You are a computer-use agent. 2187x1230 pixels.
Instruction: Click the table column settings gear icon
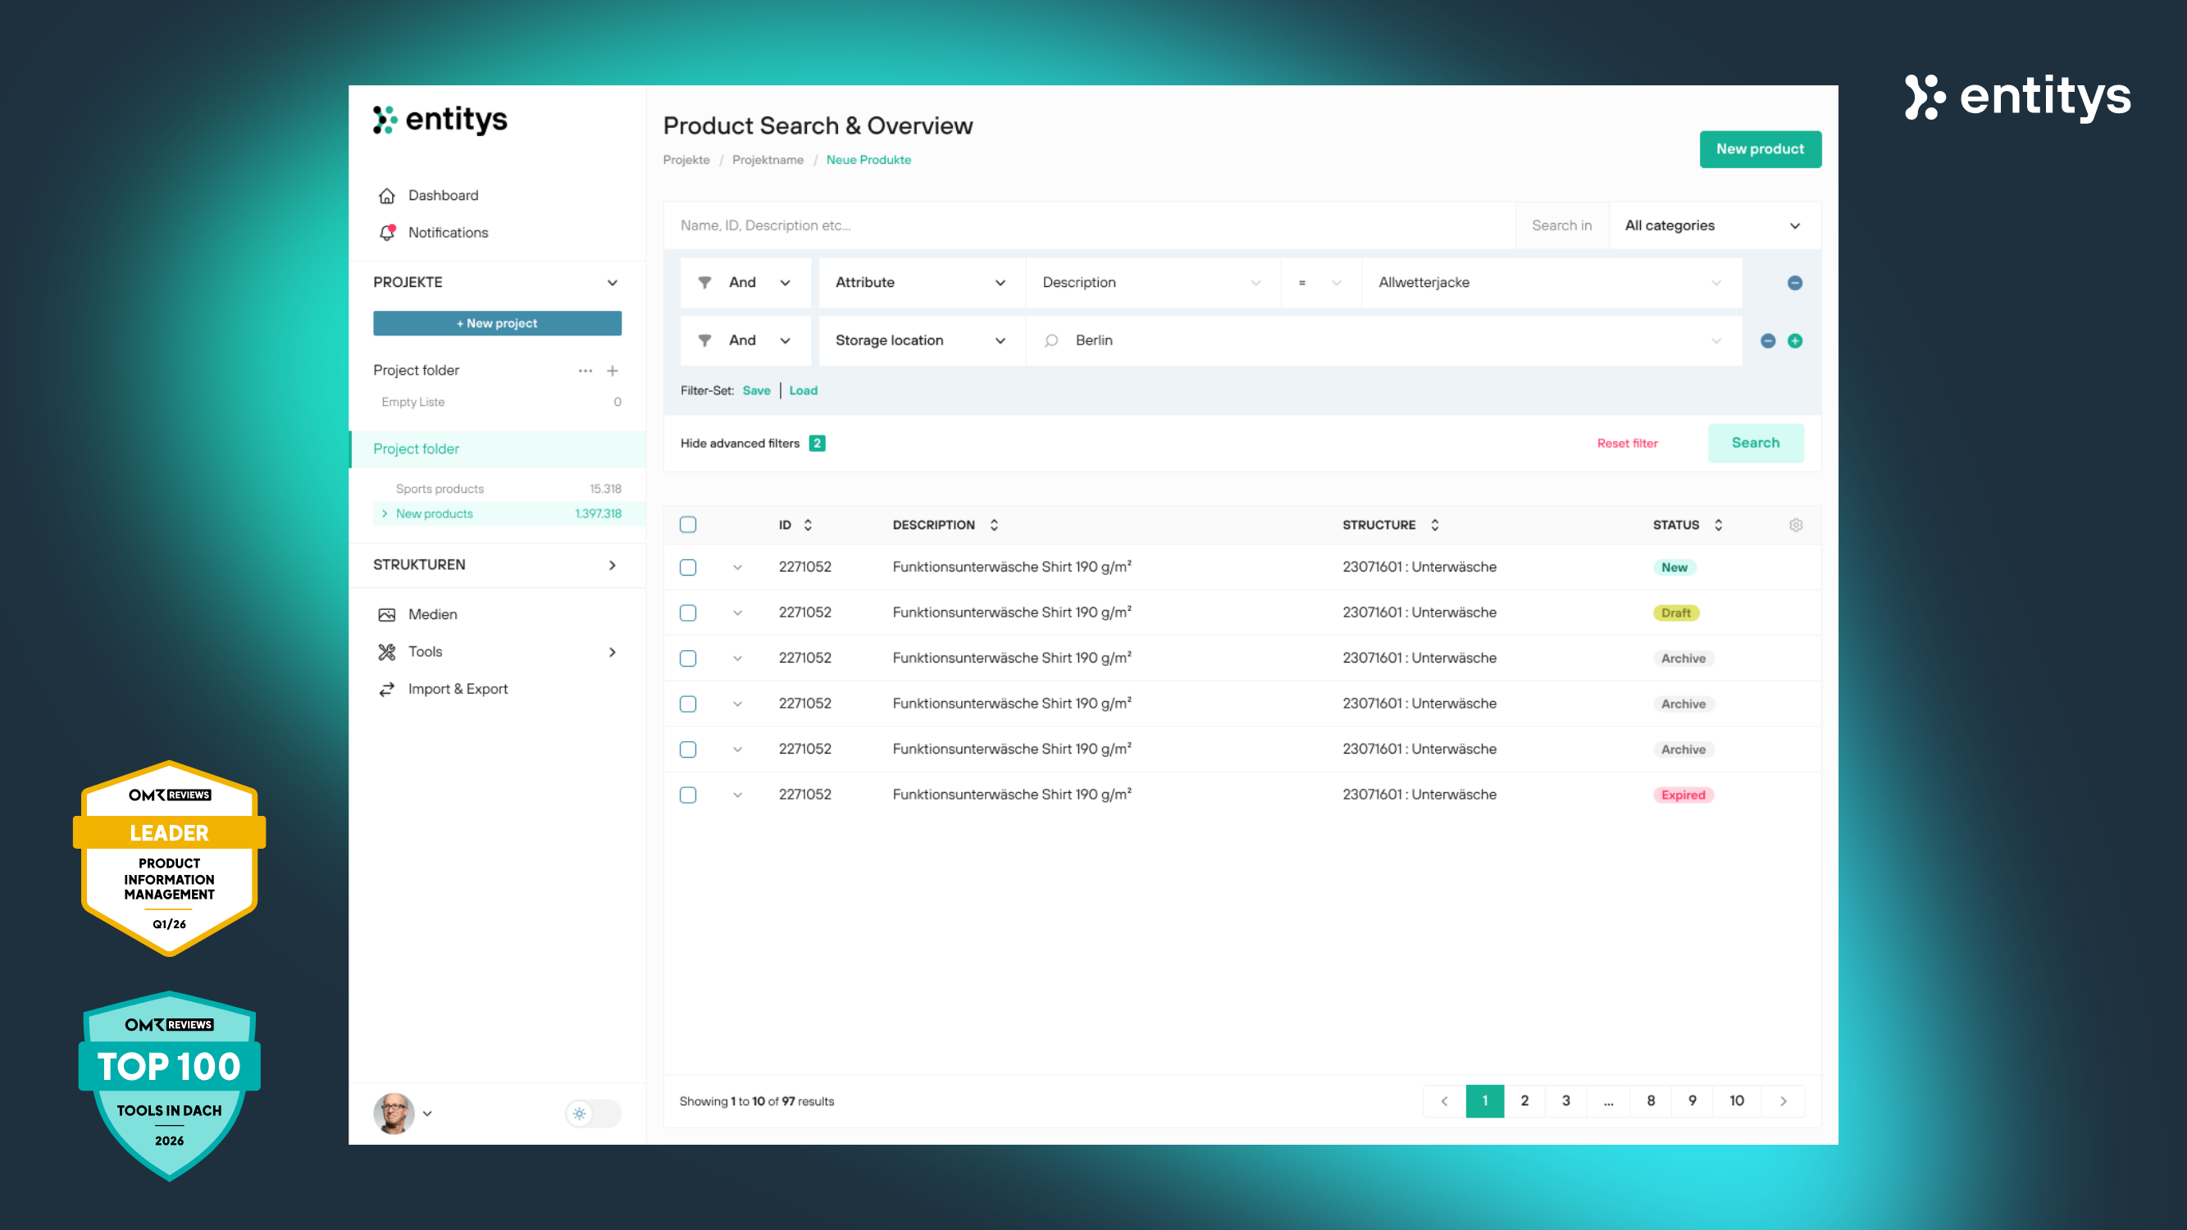1796,525
